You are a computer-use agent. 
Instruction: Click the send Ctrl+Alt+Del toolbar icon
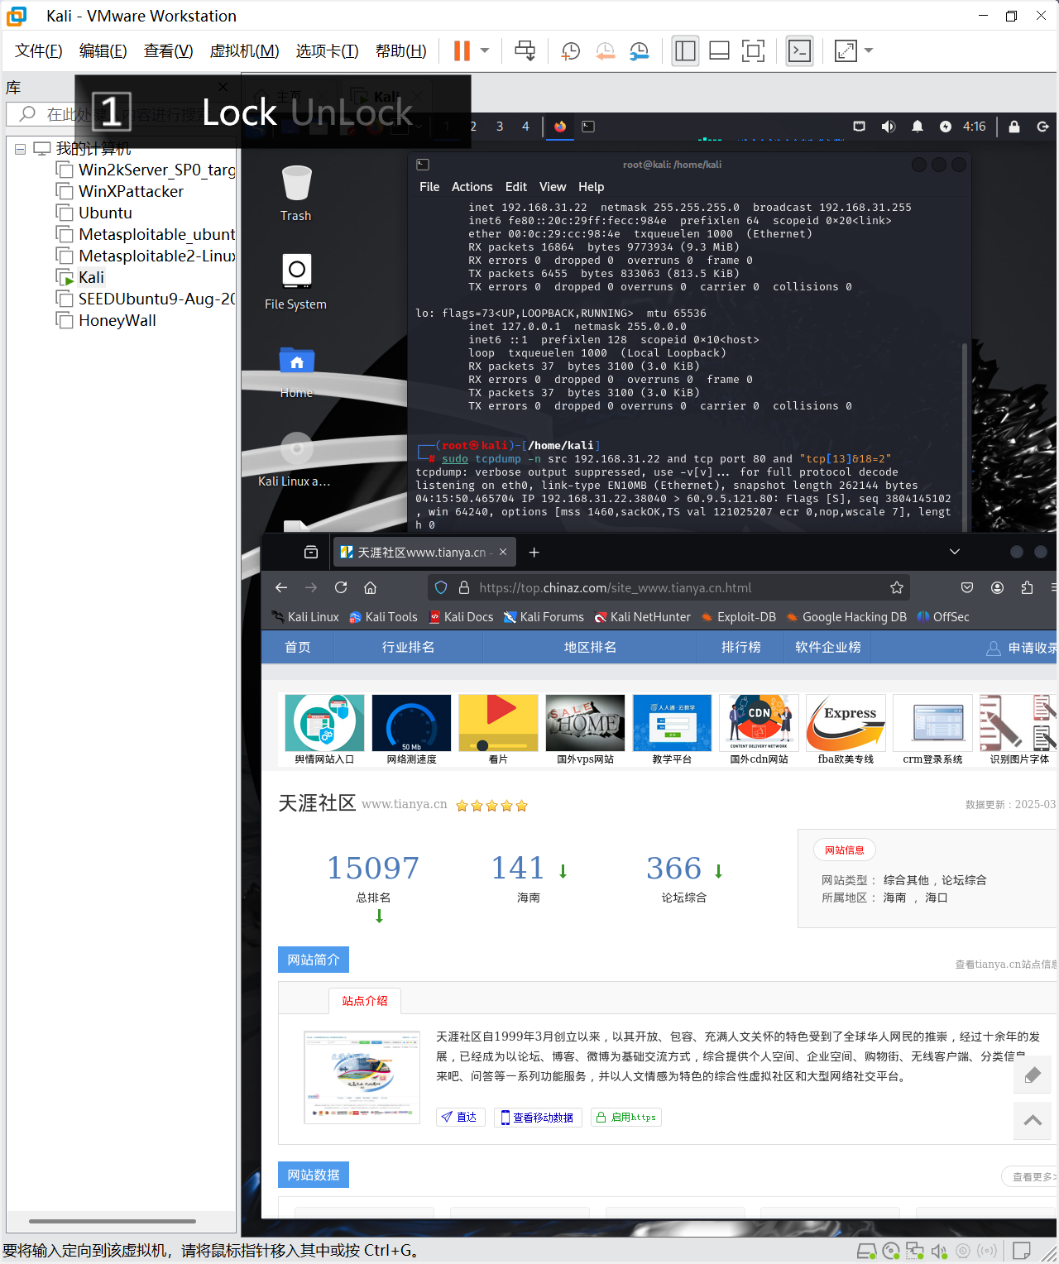525,50
